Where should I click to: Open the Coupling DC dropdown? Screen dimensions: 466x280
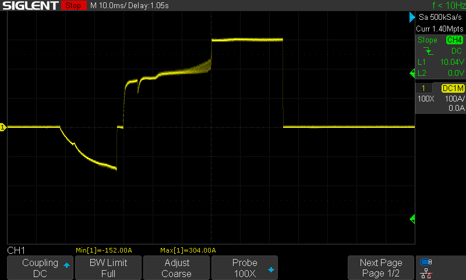pos(40,268)
